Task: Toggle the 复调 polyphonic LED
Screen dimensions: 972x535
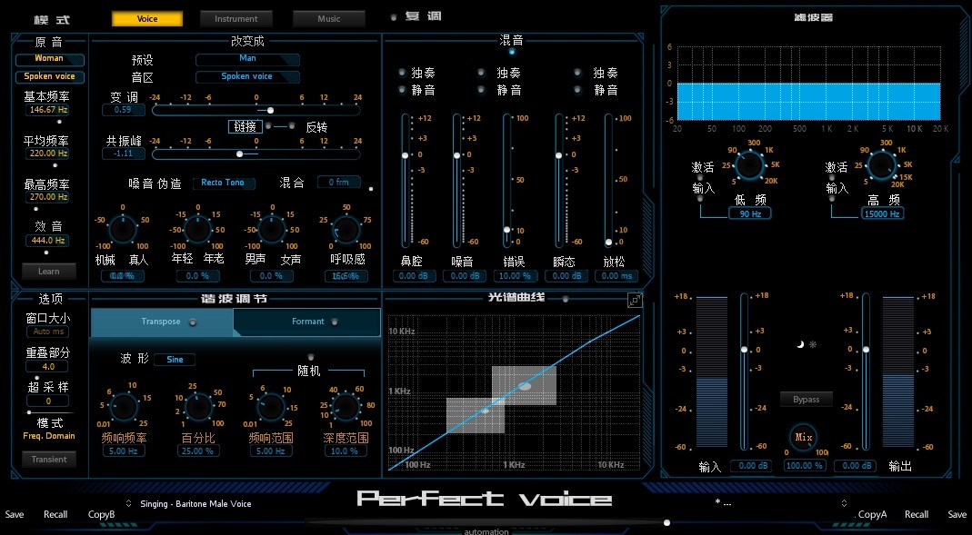Action: point(394,17)
